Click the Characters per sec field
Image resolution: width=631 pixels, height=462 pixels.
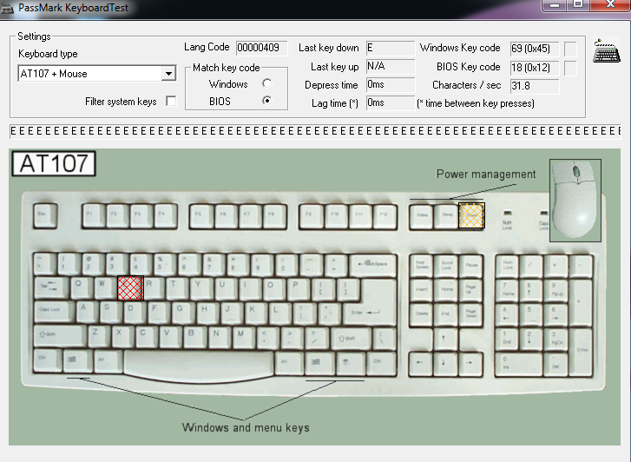pos(535,86)
